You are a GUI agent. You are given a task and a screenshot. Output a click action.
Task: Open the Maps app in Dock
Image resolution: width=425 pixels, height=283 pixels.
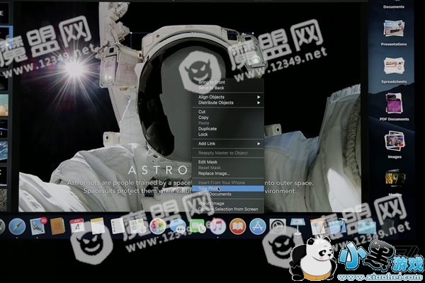click(x=137, y=226)
